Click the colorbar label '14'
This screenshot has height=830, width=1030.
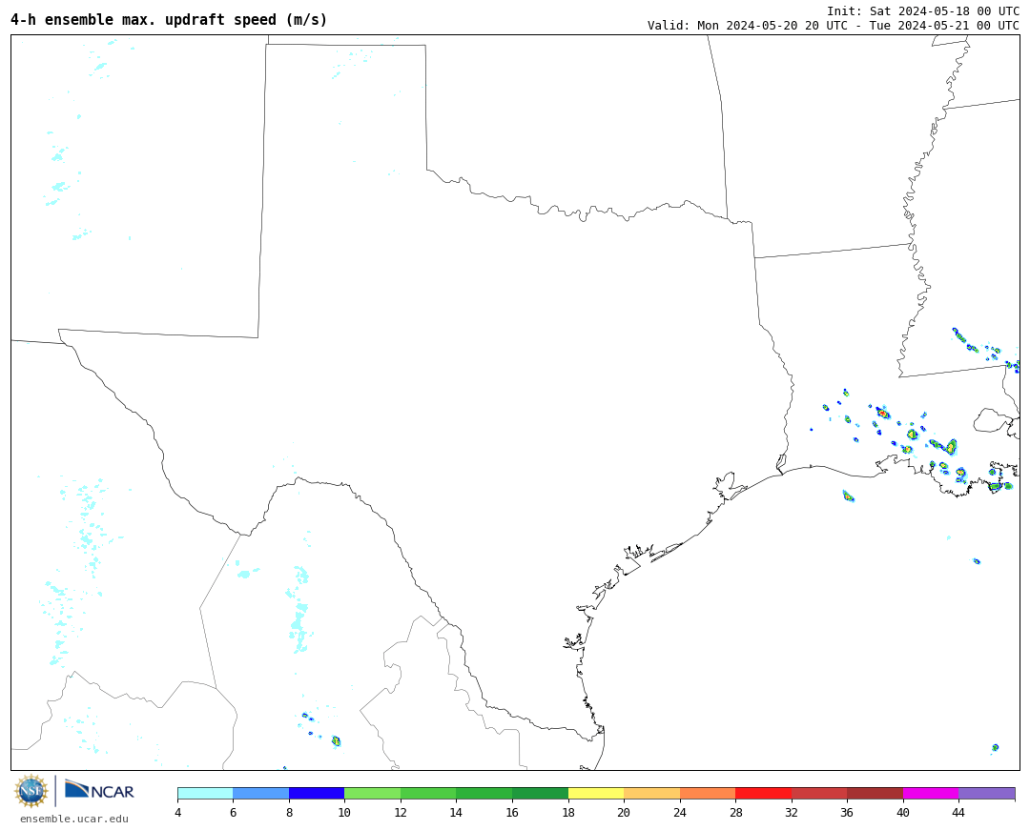[457, 812]
